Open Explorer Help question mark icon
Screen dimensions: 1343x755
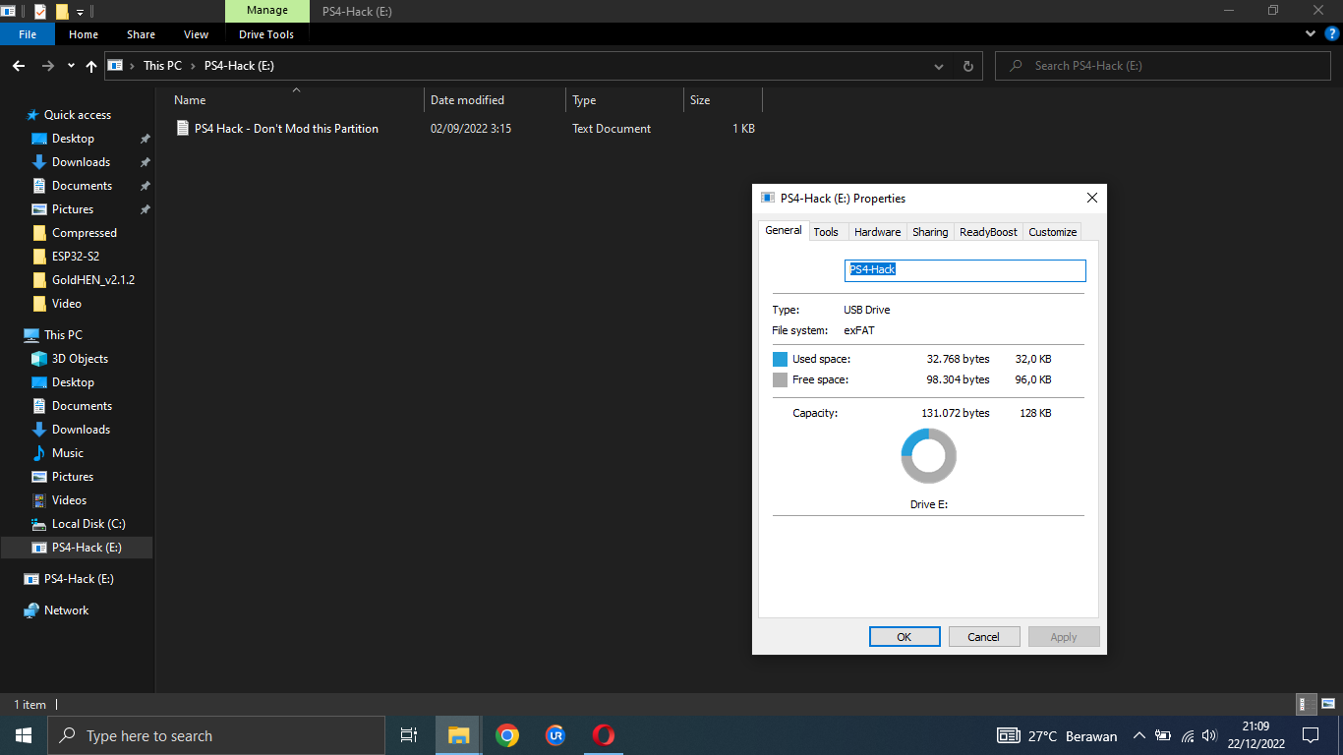pos(1332,33)
